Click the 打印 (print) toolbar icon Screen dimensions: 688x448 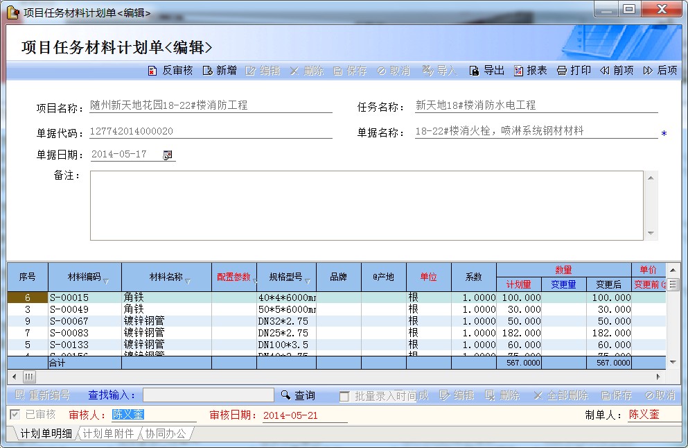[x=562, y=71]
